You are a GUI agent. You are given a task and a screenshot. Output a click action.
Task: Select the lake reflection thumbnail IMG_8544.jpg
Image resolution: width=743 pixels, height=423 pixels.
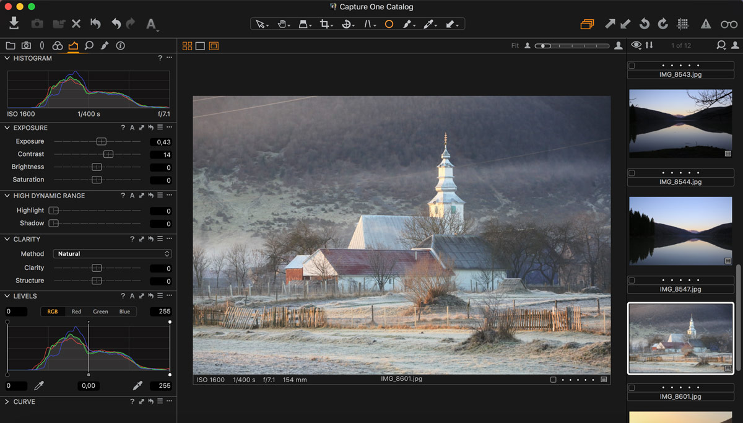click(680, 123)
